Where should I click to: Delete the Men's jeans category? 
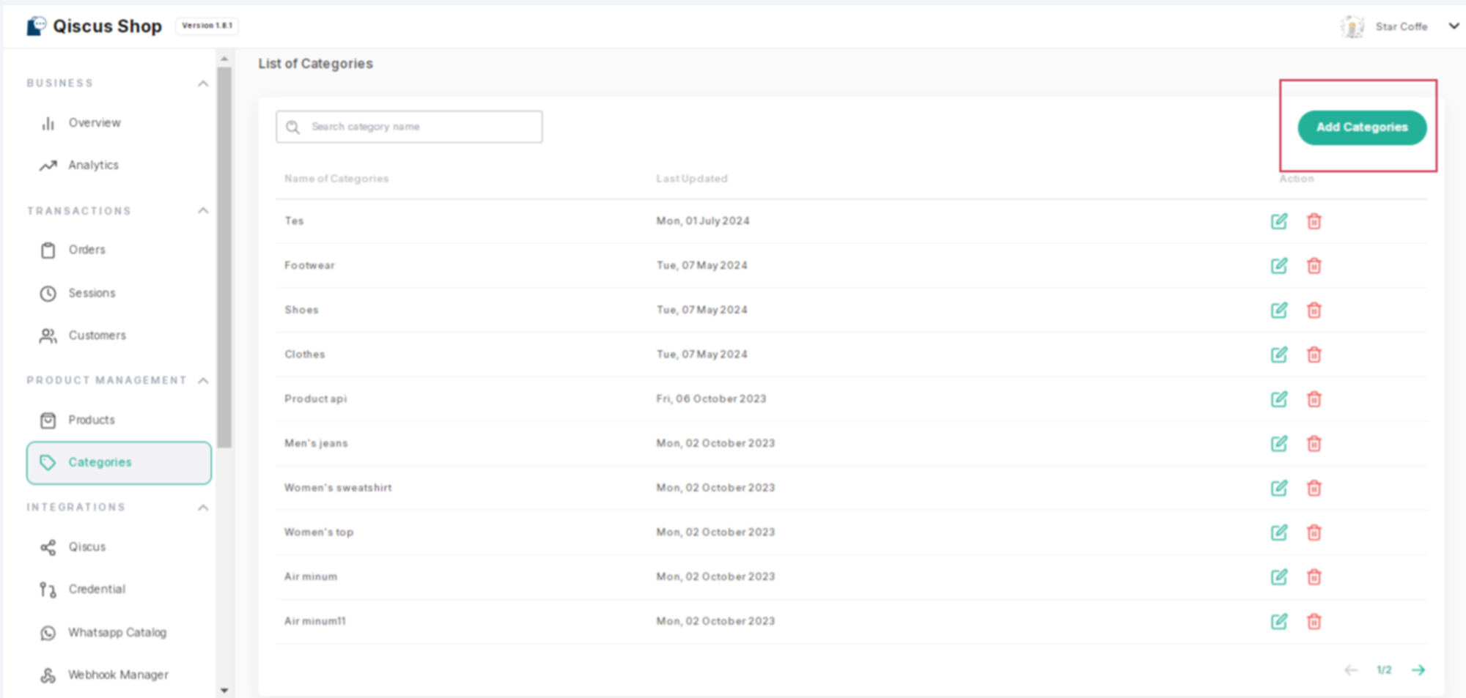pos(1314,444)
